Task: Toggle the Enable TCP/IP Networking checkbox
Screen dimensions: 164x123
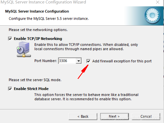Action: [x=10, y=39]
